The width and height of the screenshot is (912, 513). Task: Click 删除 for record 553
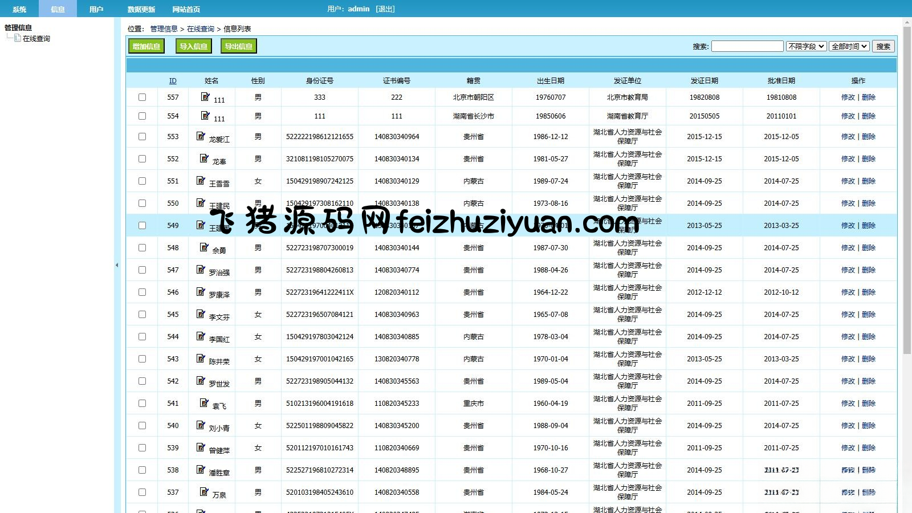click(869, 137)
